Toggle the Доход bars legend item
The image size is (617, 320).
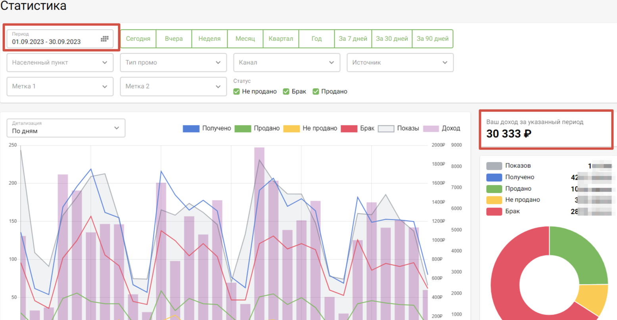[x=431, y=128]
